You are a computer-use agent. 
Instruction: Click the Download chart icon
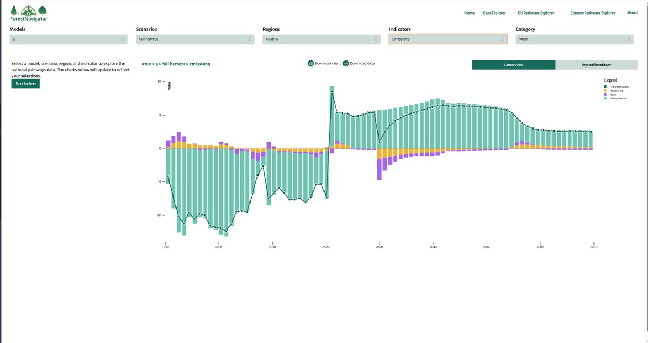tap(311, 63)
